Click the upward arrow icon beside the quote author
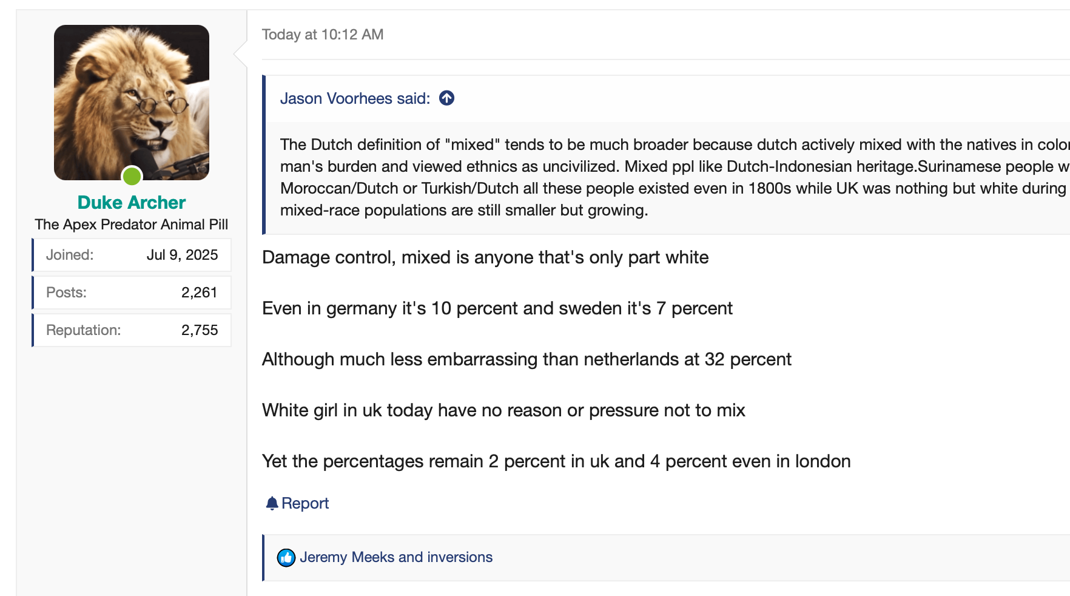Viewport: 1070px width, 596px height. [x=447, y=98]
